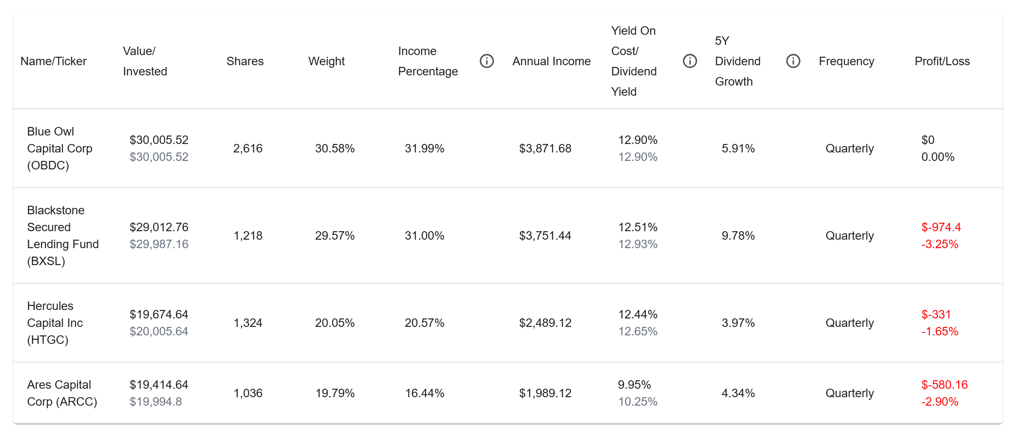Screen dimensions: 1016x437
Task: Sort by Profit/Loss column header
Action: tap(942, 61)
